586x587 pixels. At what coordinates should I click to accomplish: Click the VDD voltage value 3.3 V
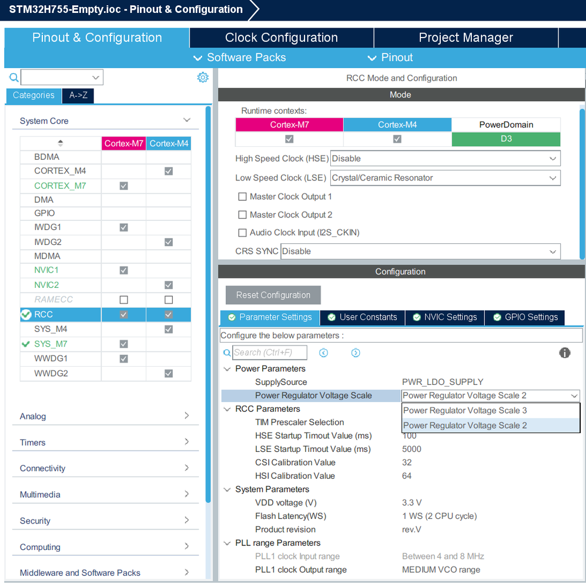pyautogui.click(x=412, y=502)
